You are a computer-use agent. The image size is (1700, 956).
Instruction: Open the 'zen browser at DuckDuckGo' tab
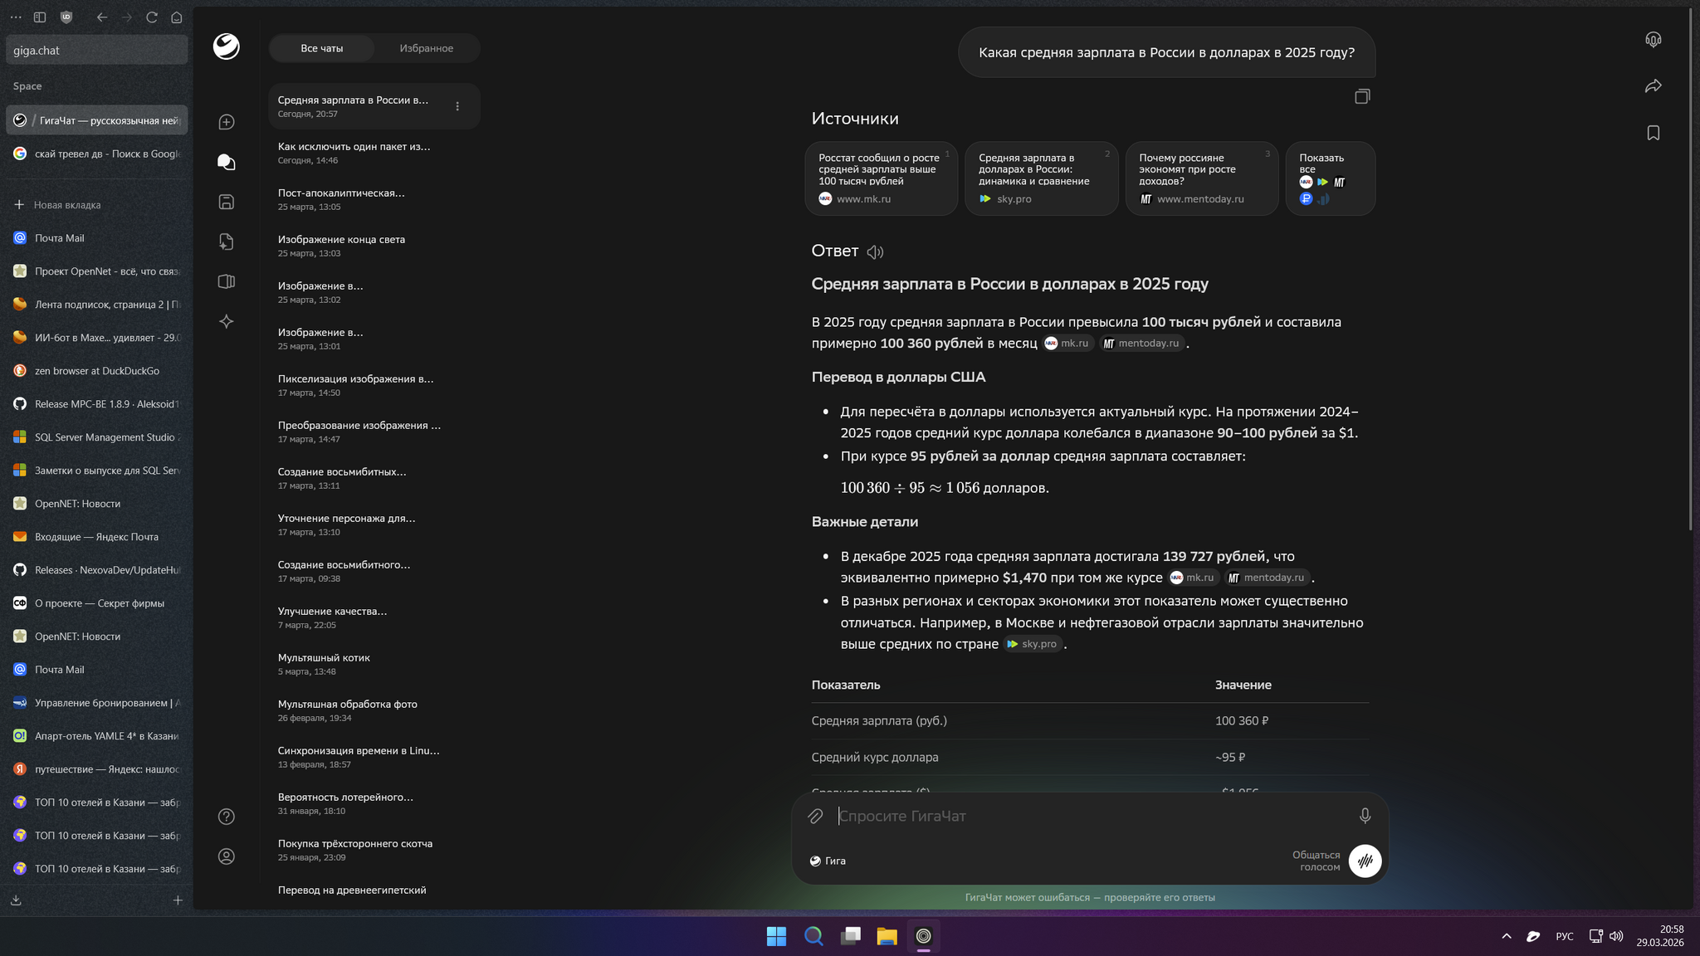pos(96,371)
